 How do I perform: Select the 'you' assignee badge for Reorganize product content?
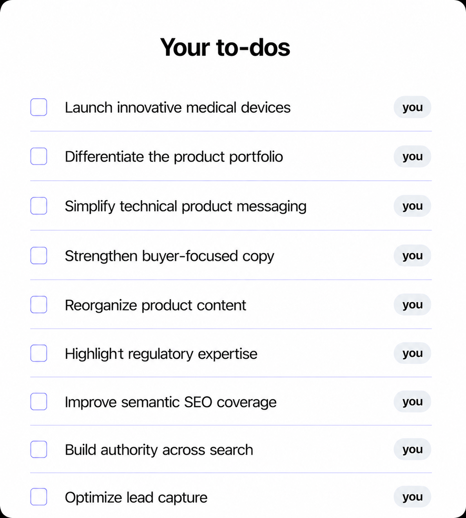tap(412, 305)
